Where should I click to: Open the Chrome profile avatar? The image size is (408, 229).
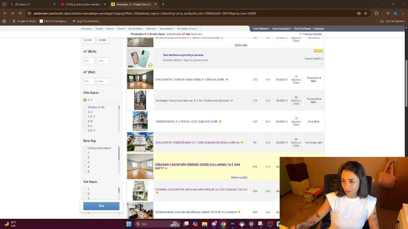click(x=395, y=13)
